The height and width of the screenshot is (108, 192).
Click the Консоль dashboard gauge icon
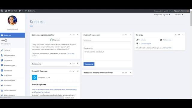click(2, 35)
